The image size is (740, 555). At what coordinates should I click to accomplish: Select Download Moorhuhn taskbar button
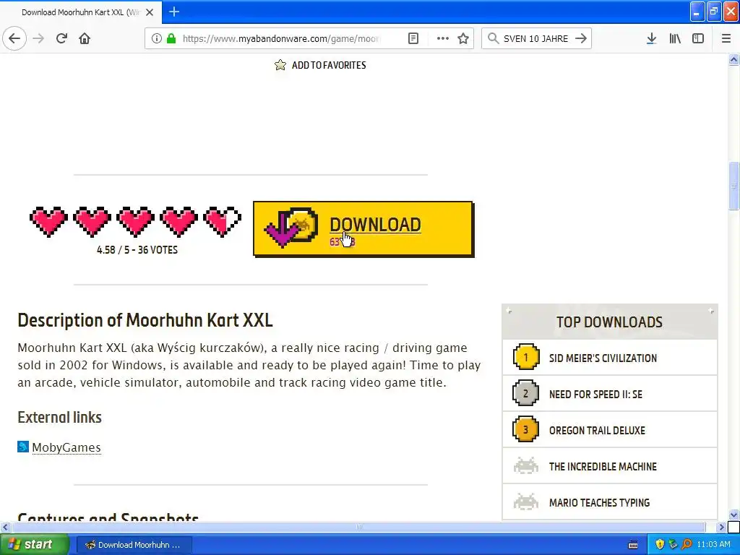134,545
